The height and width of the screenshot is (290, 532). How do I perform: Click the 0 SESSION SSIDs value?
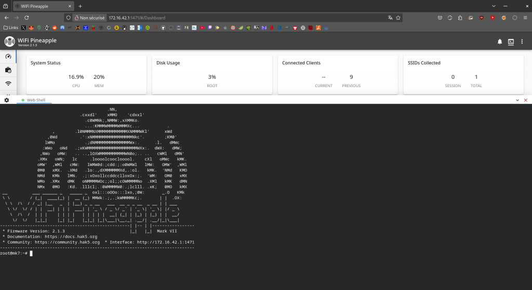tap(453, 77)
